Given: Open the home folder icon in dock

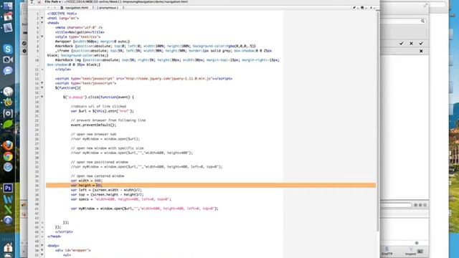Looking at the screenshot, I should pyautogui.click(x=8, y=247).
